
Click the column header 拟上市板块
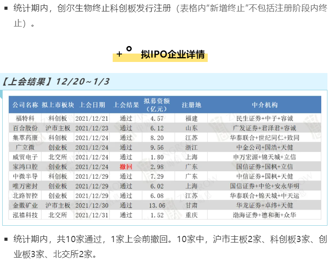(x=58, y=105)
